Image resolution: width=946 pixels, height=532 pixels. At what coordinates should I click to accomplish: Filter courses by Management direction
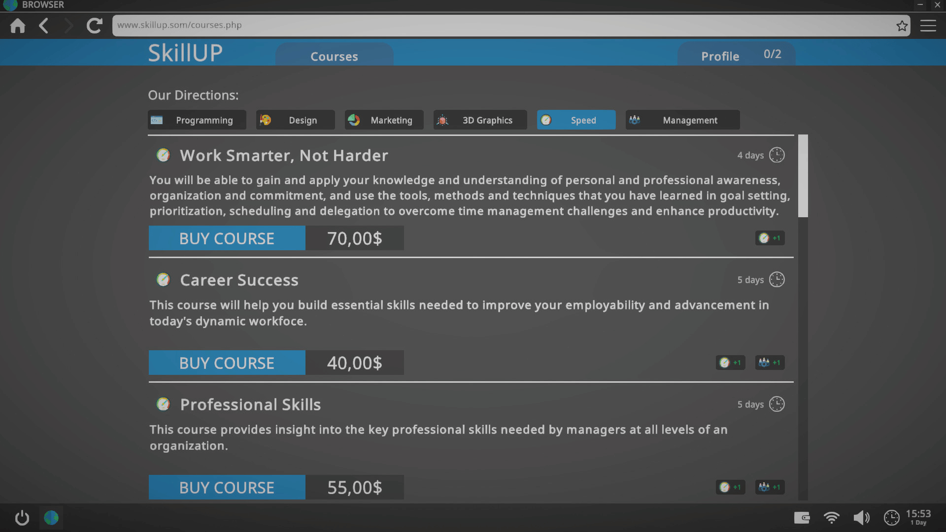pos(682,120)
